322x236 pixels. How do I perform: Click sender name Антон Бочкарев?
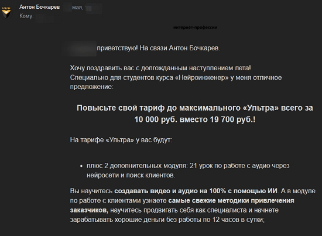[39, 7]
